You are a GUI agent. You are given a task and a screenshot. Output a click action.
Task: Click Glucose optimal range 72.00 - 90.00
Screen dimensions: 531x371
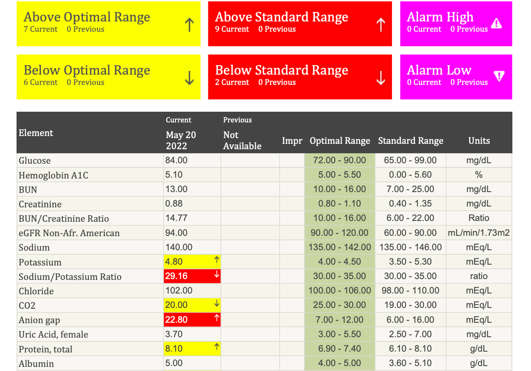340,160
